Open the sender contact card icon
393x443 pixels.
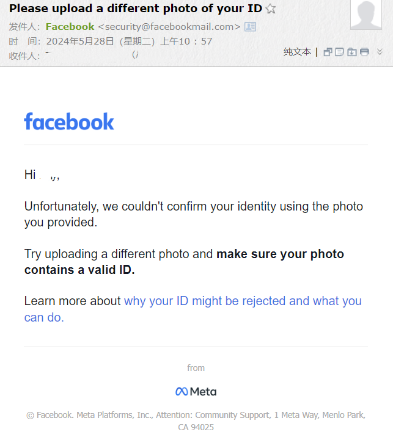[250, 27]
